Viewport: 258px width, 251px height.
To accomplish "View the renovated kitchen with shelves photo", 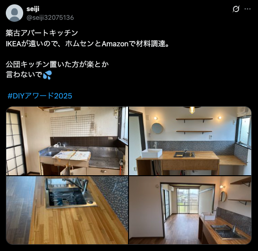I will (190, 141).
